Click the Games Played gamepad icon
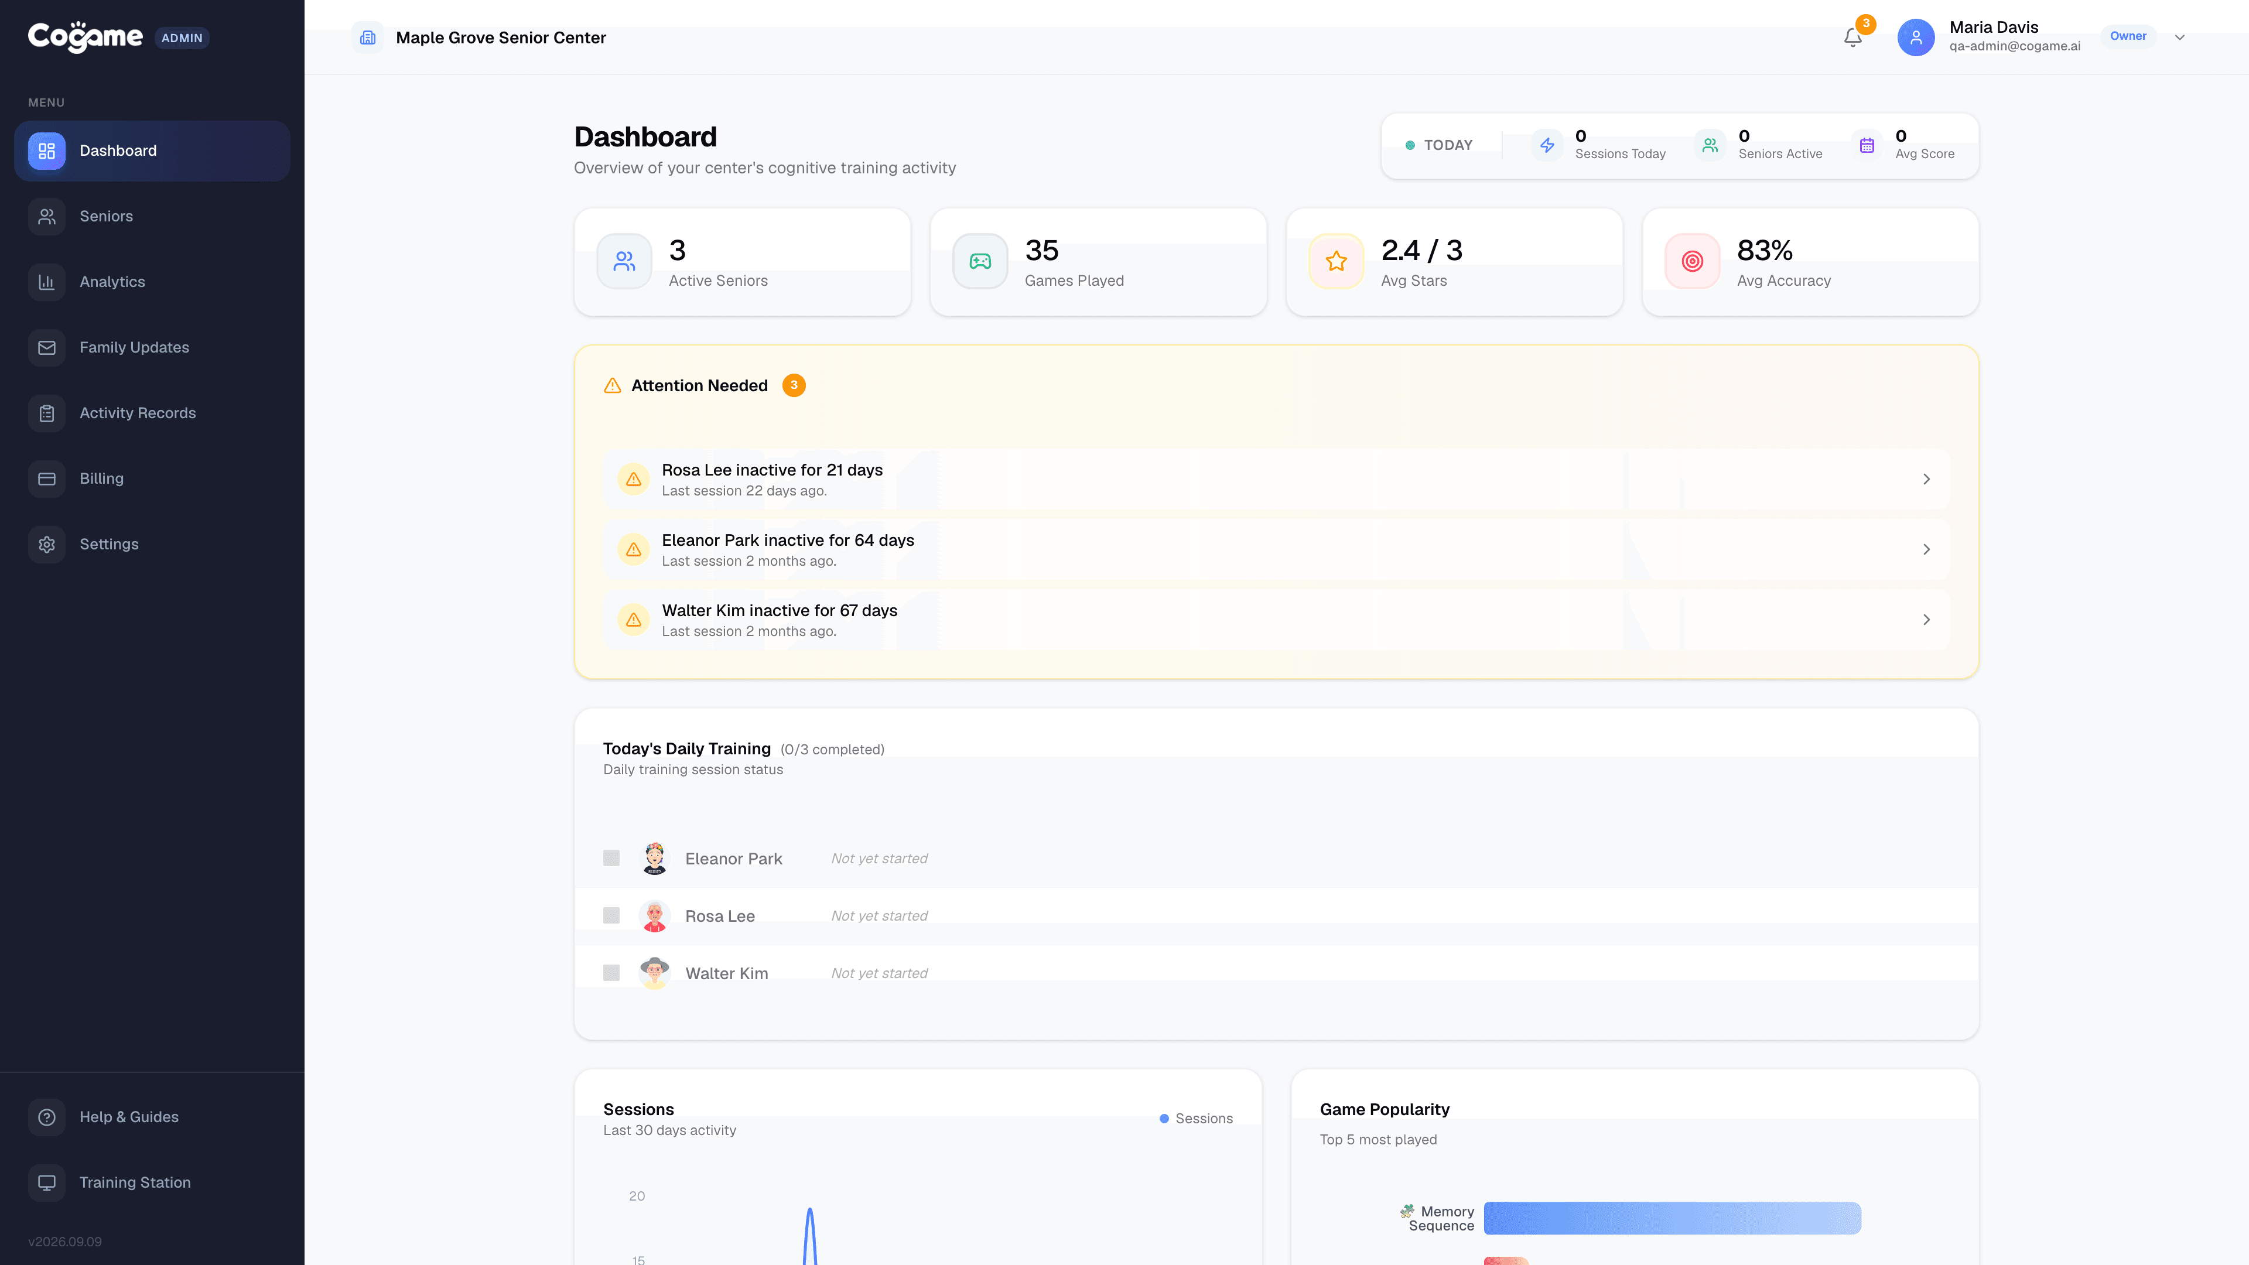Viewport: 2249px width, 1265px height. 980,261
